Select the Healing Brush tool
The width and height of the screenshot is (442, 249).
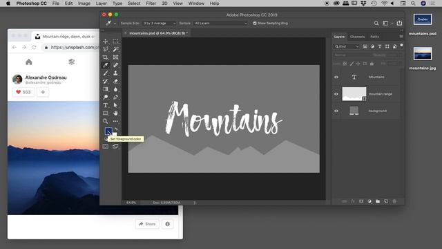(115, 65)
